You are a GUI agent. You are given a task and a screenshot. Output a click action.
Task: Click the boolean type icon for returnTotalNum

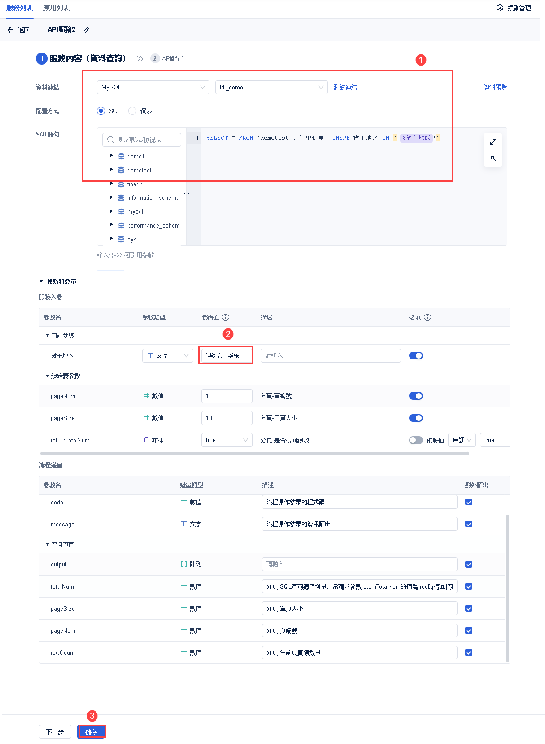pyautogui.click(x=146, y=440)
